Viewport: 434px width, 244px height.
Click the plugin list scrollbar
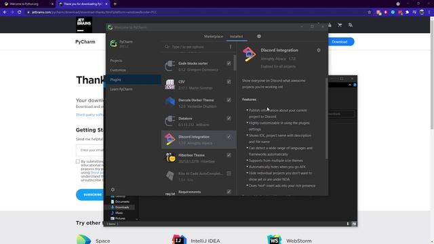tap(235, 62)
